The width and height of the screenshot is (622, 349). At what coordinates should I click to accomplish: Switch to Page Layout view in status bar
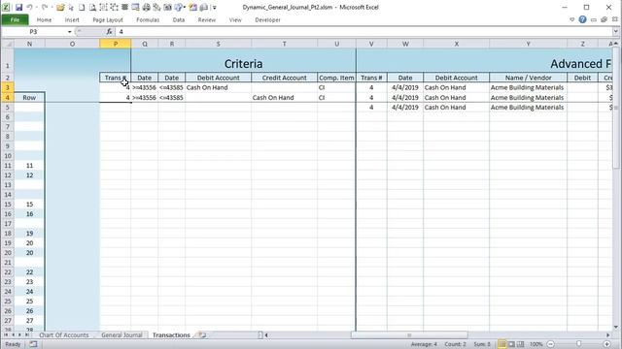511,344
